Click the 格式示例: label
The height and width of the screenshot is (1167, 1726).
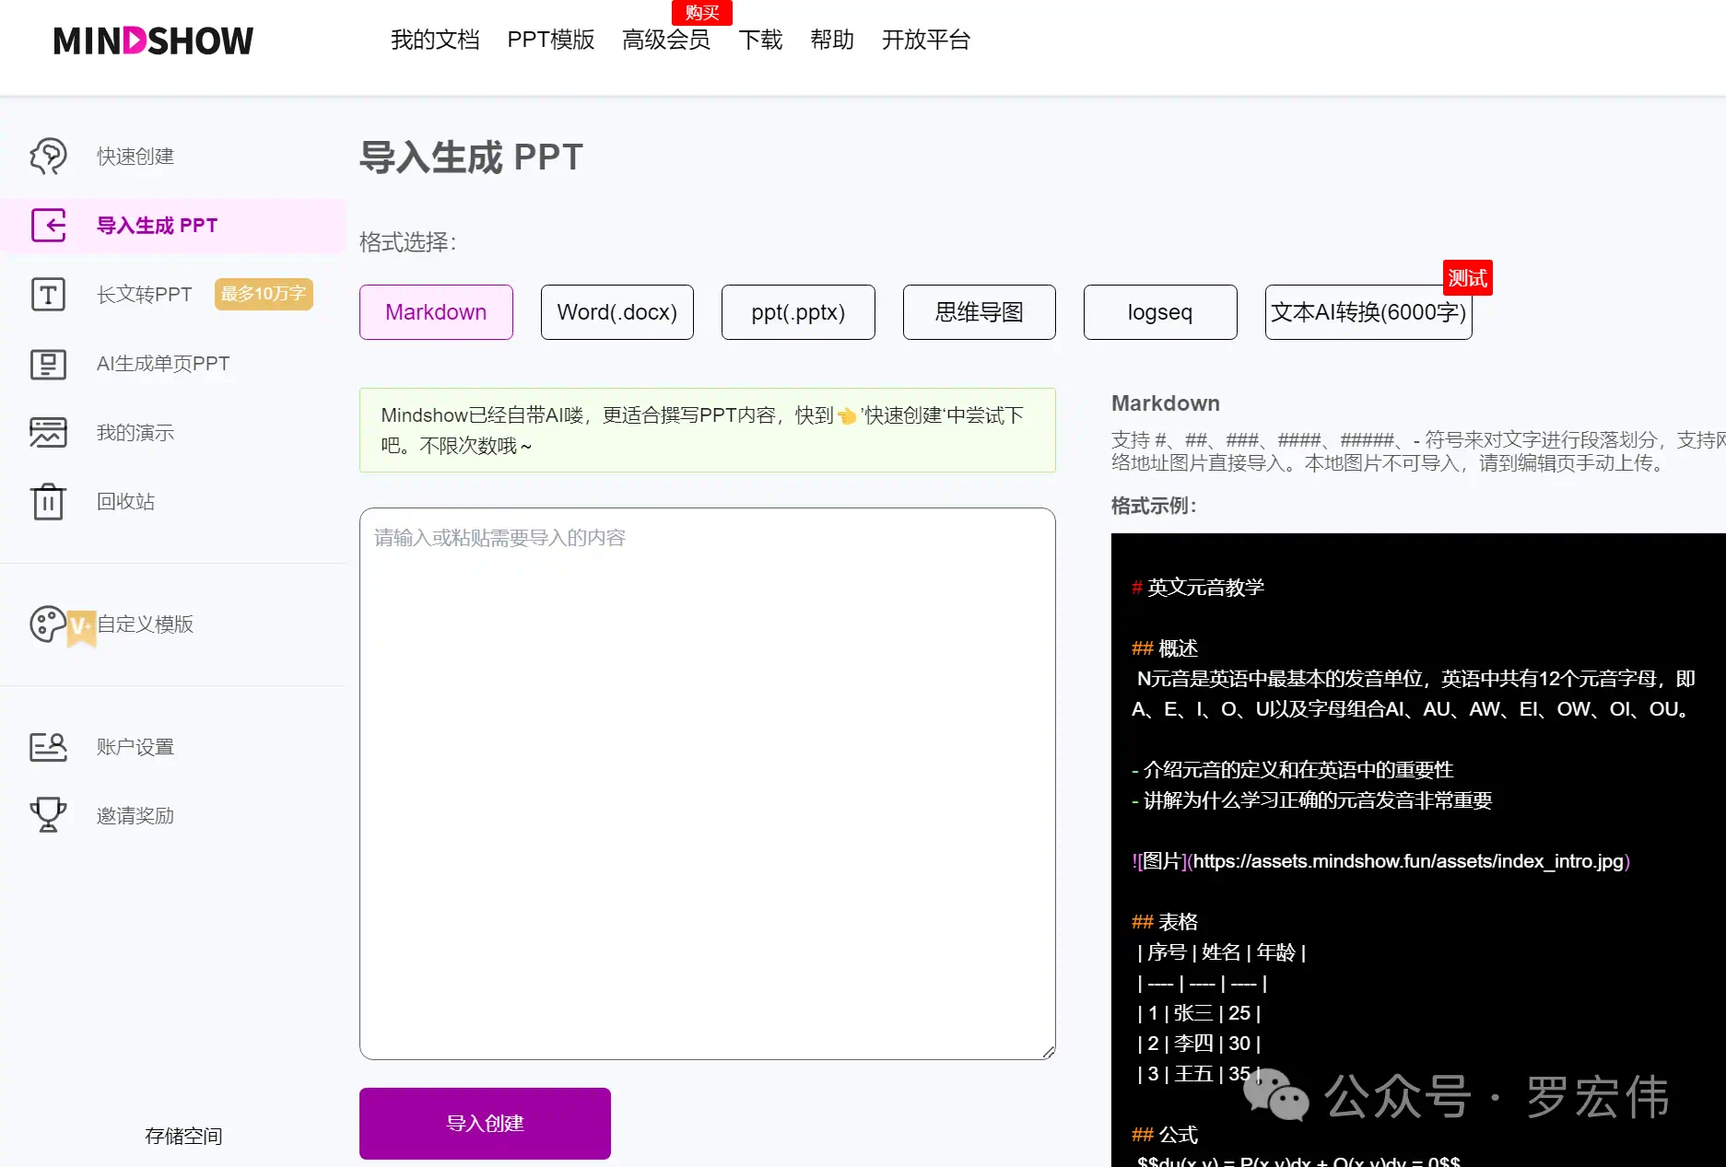click(1154, 506)
